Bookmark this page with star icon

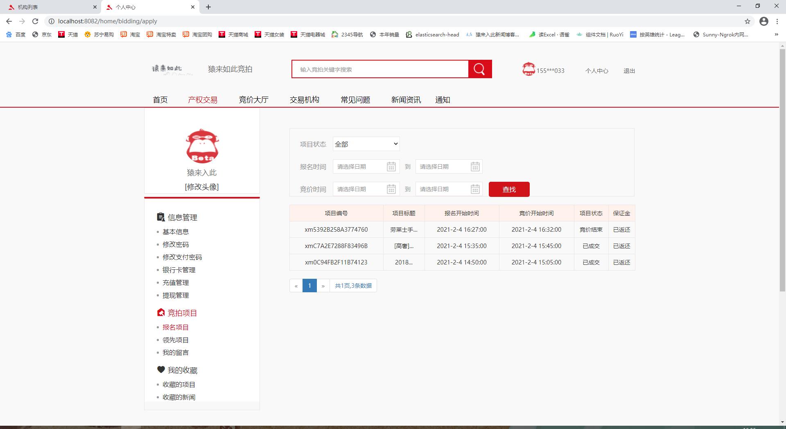(x=748, y=21)
